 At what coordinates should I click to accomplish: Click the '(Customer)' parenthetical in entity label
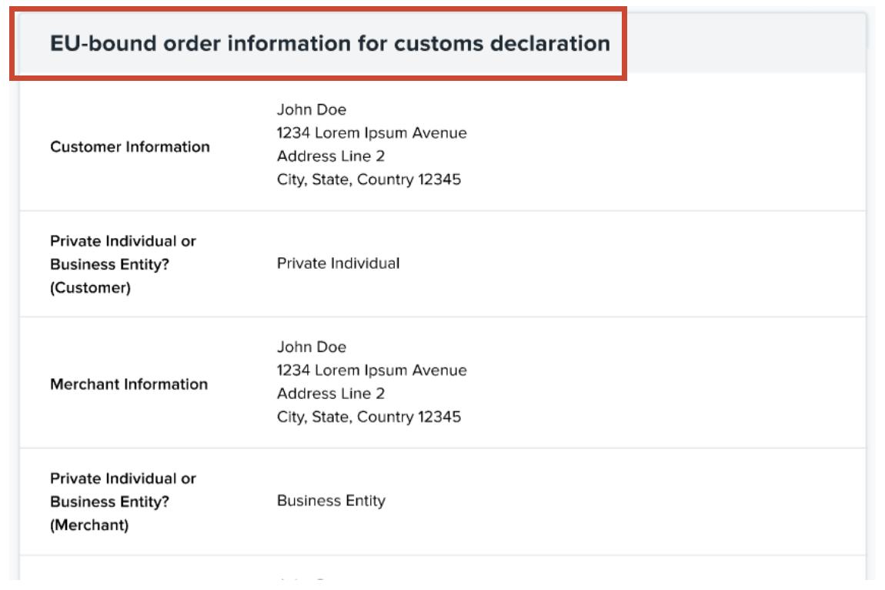pos(90,288)
